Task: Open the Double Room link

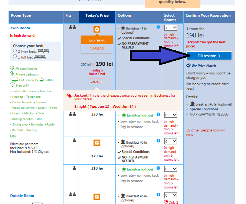Action: pyautogui.click(x=22, y=196)
